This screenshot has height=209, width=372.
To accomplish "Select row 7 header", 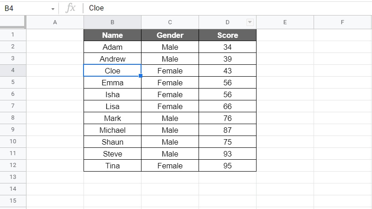I will click(13, 106).
